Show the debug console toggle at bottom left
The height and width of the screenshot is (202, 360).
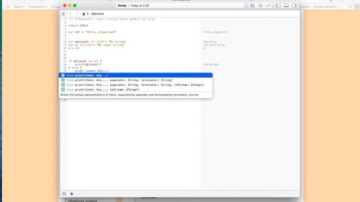click(64, 194)
